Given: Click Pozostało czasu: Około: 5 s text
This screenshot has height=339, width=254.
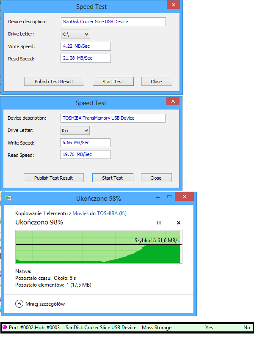Looking at the screenshot, I should 45,278.
